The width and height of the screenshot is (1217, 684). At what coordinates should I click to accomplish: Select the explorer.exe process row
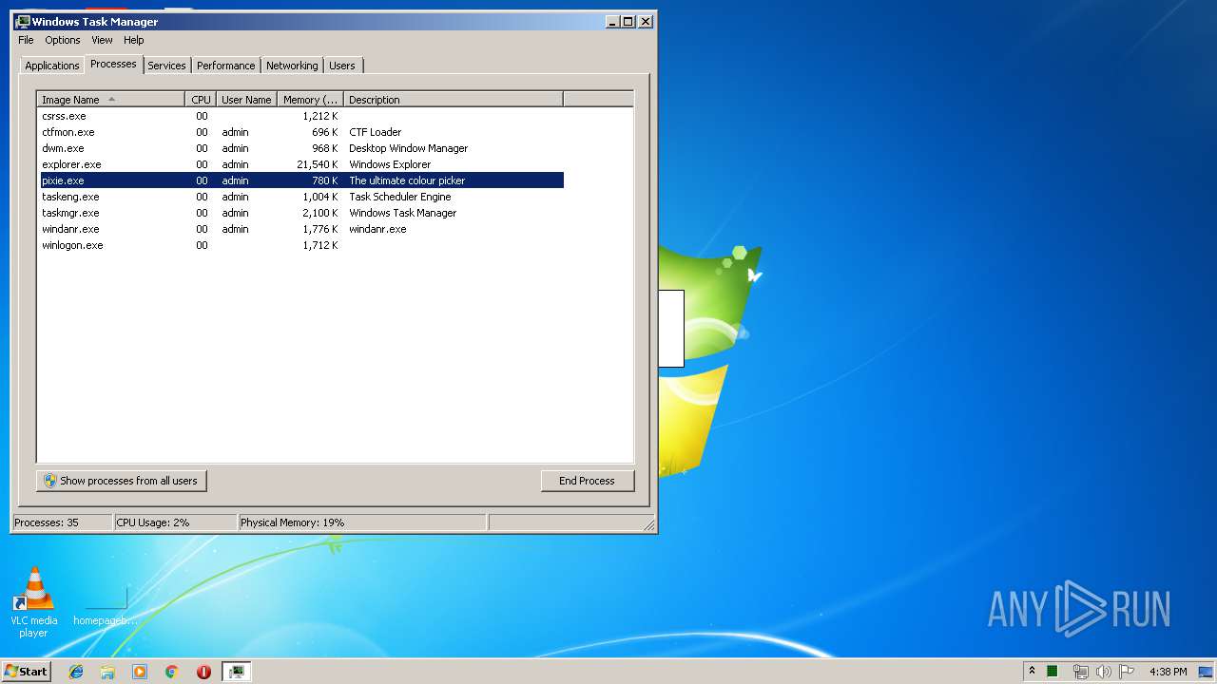tap(300, 164)
